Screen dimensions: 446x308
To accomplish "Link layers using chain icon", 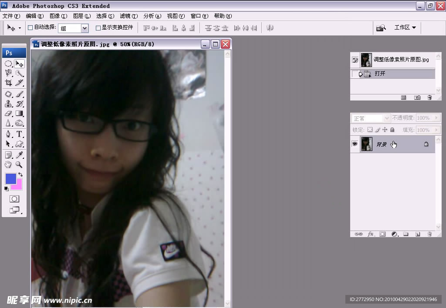I will 358,234.
